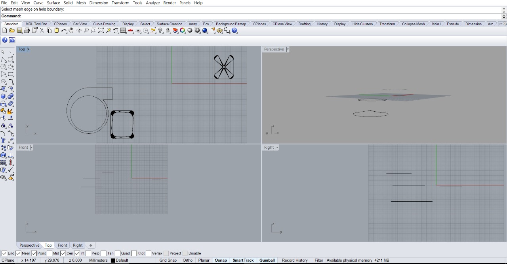Viewport: 507px width, 264px height.
Task: Open the Right viewport title dropdown arrow
Action: (277, 148)
